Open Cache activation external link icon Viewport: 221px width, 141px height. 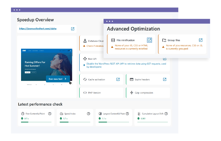(x=118, y=79)
